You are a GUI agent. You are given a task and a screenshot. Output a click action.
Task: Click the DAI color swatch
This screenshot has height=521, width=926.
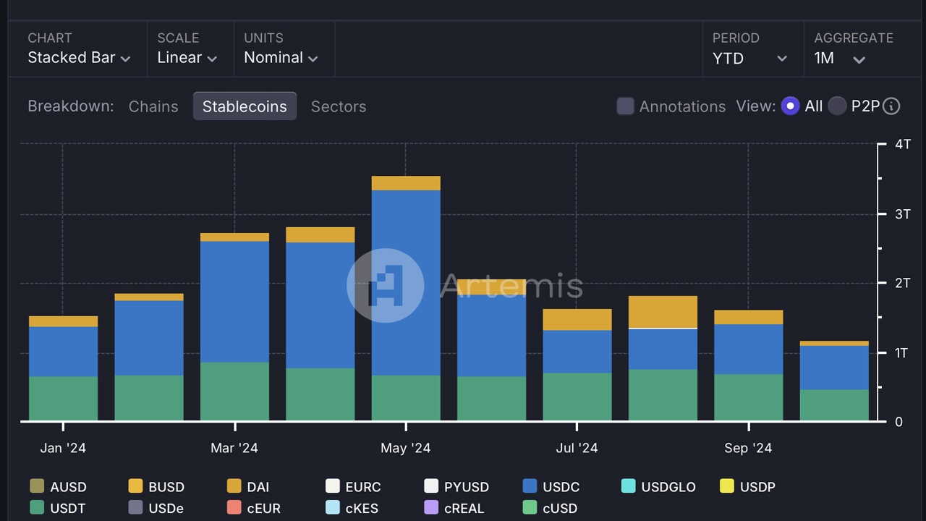(x=234, y=486)
